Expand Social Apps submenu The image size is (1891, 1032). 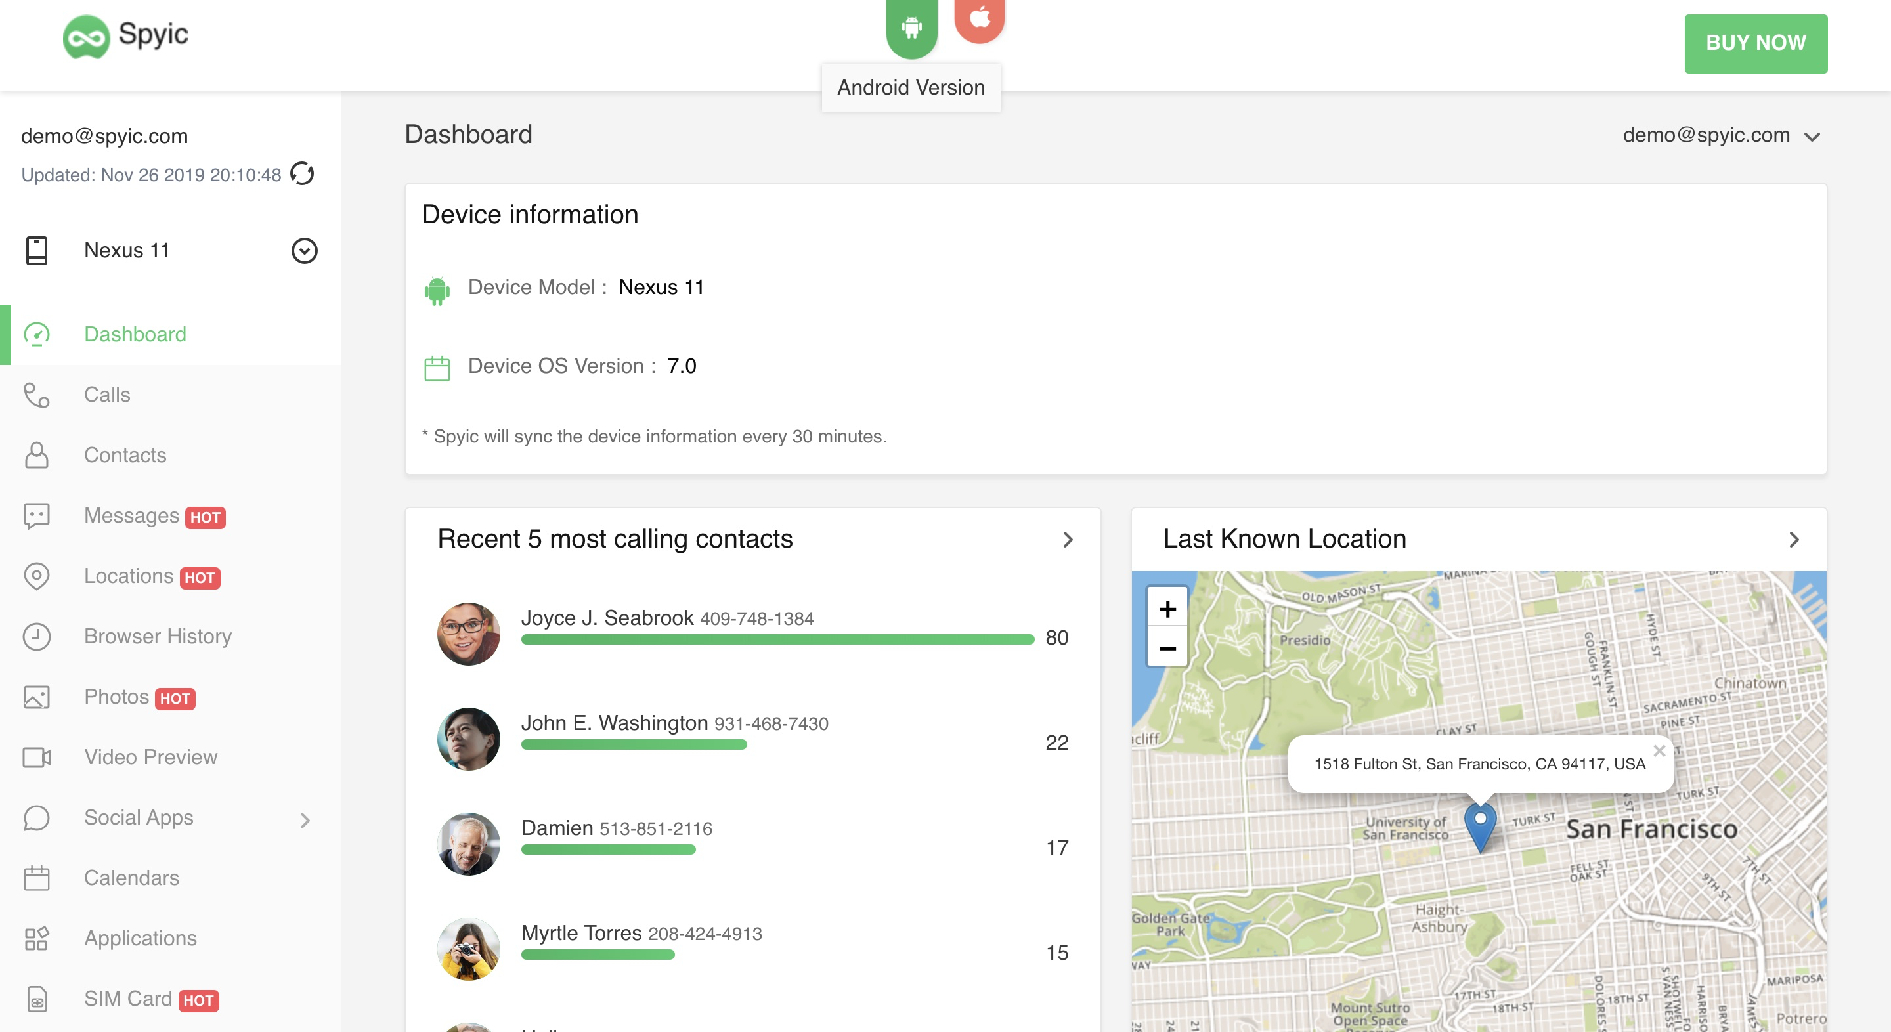[305, 819]
